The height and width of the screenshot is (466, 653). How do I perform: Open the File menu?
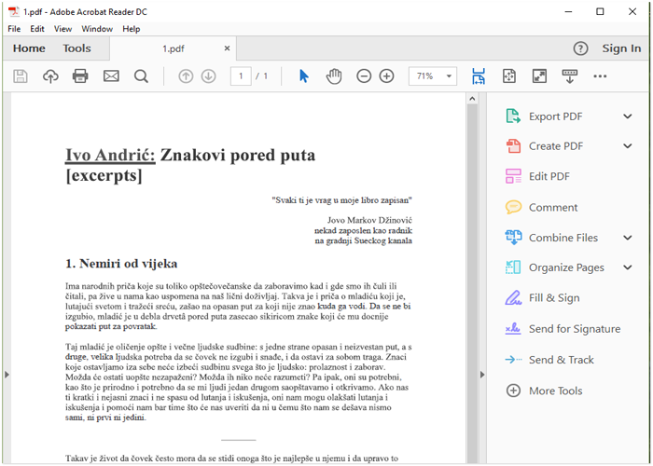[x=14, y=29]
